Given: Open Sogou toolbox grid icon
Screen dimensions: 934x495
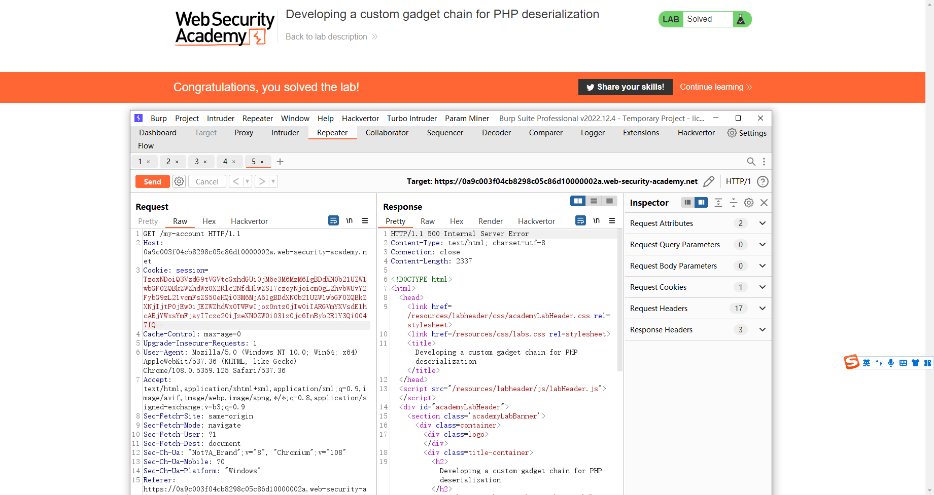Looking at the screenshot, I should pos(927,363).
